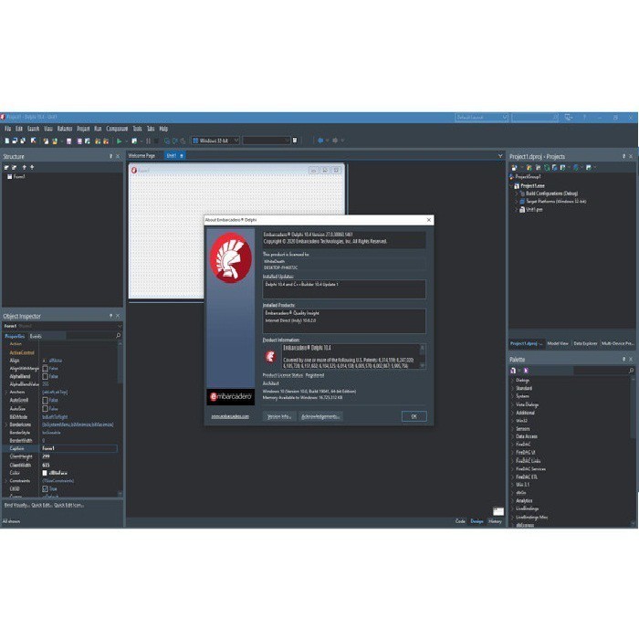The width and height of the screenshot is (639, 639).
Task: Collapse the Project1.exe node
Action: (511, 186)
